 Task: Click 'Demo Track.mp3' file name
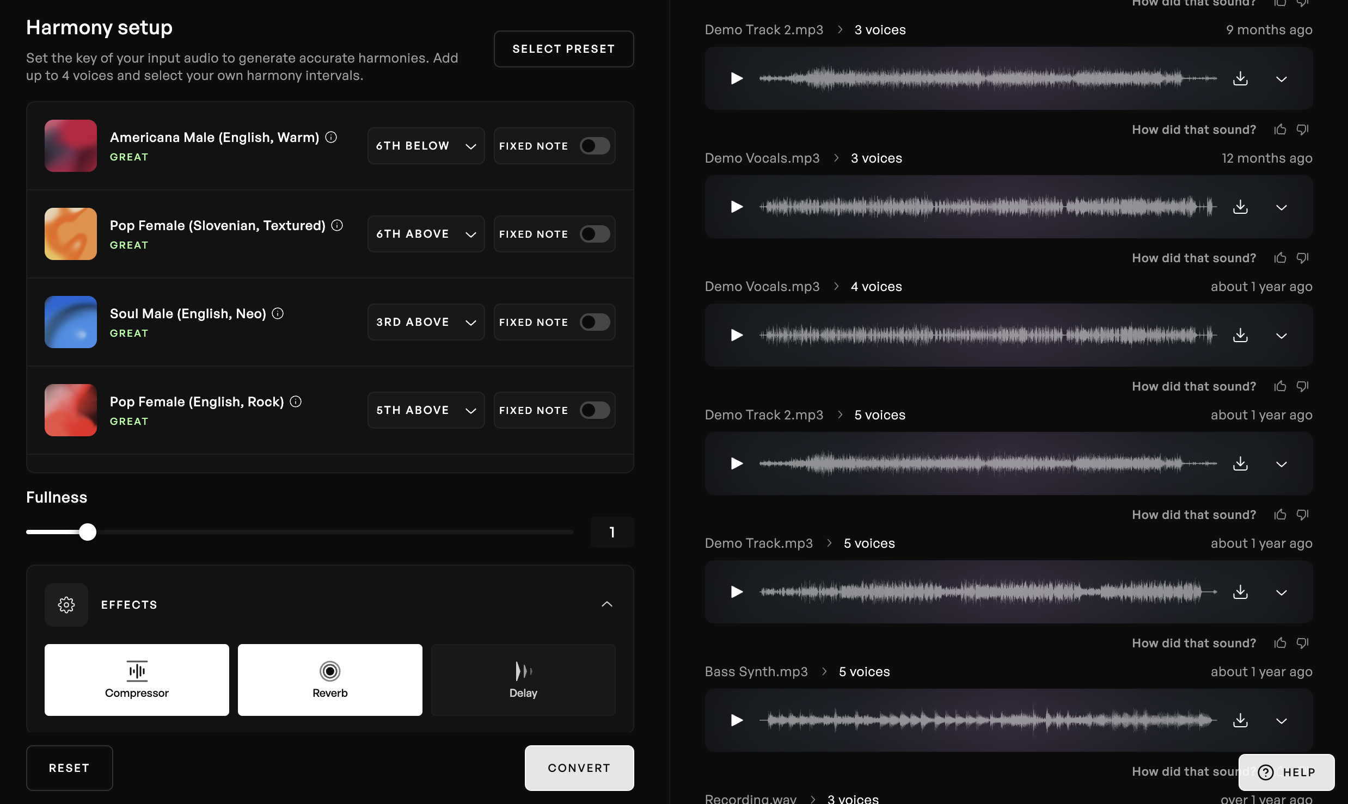tap(758, 543)
